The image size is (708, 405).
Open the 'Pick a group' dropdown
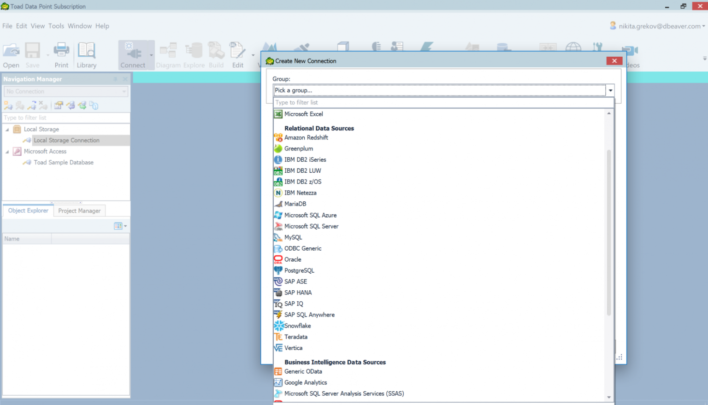610,90
